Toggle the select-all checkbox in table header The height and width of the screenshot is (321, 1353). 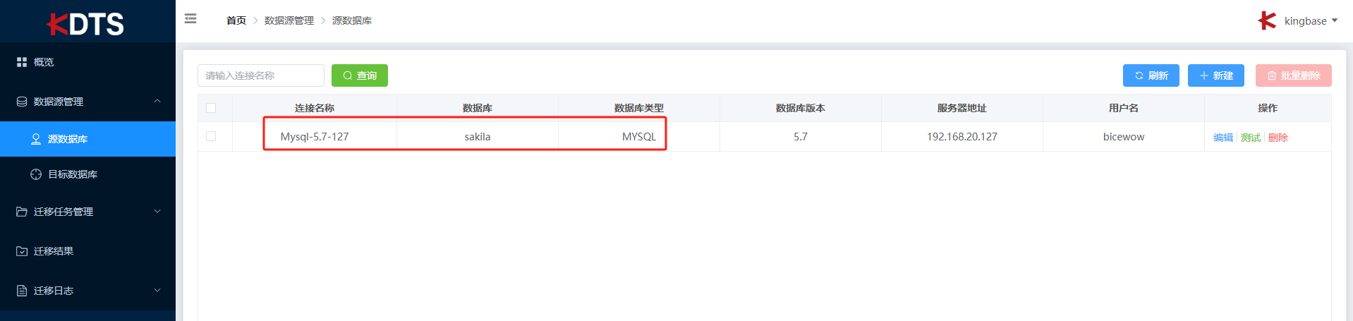pyautogui.click(x=211, y=108)
